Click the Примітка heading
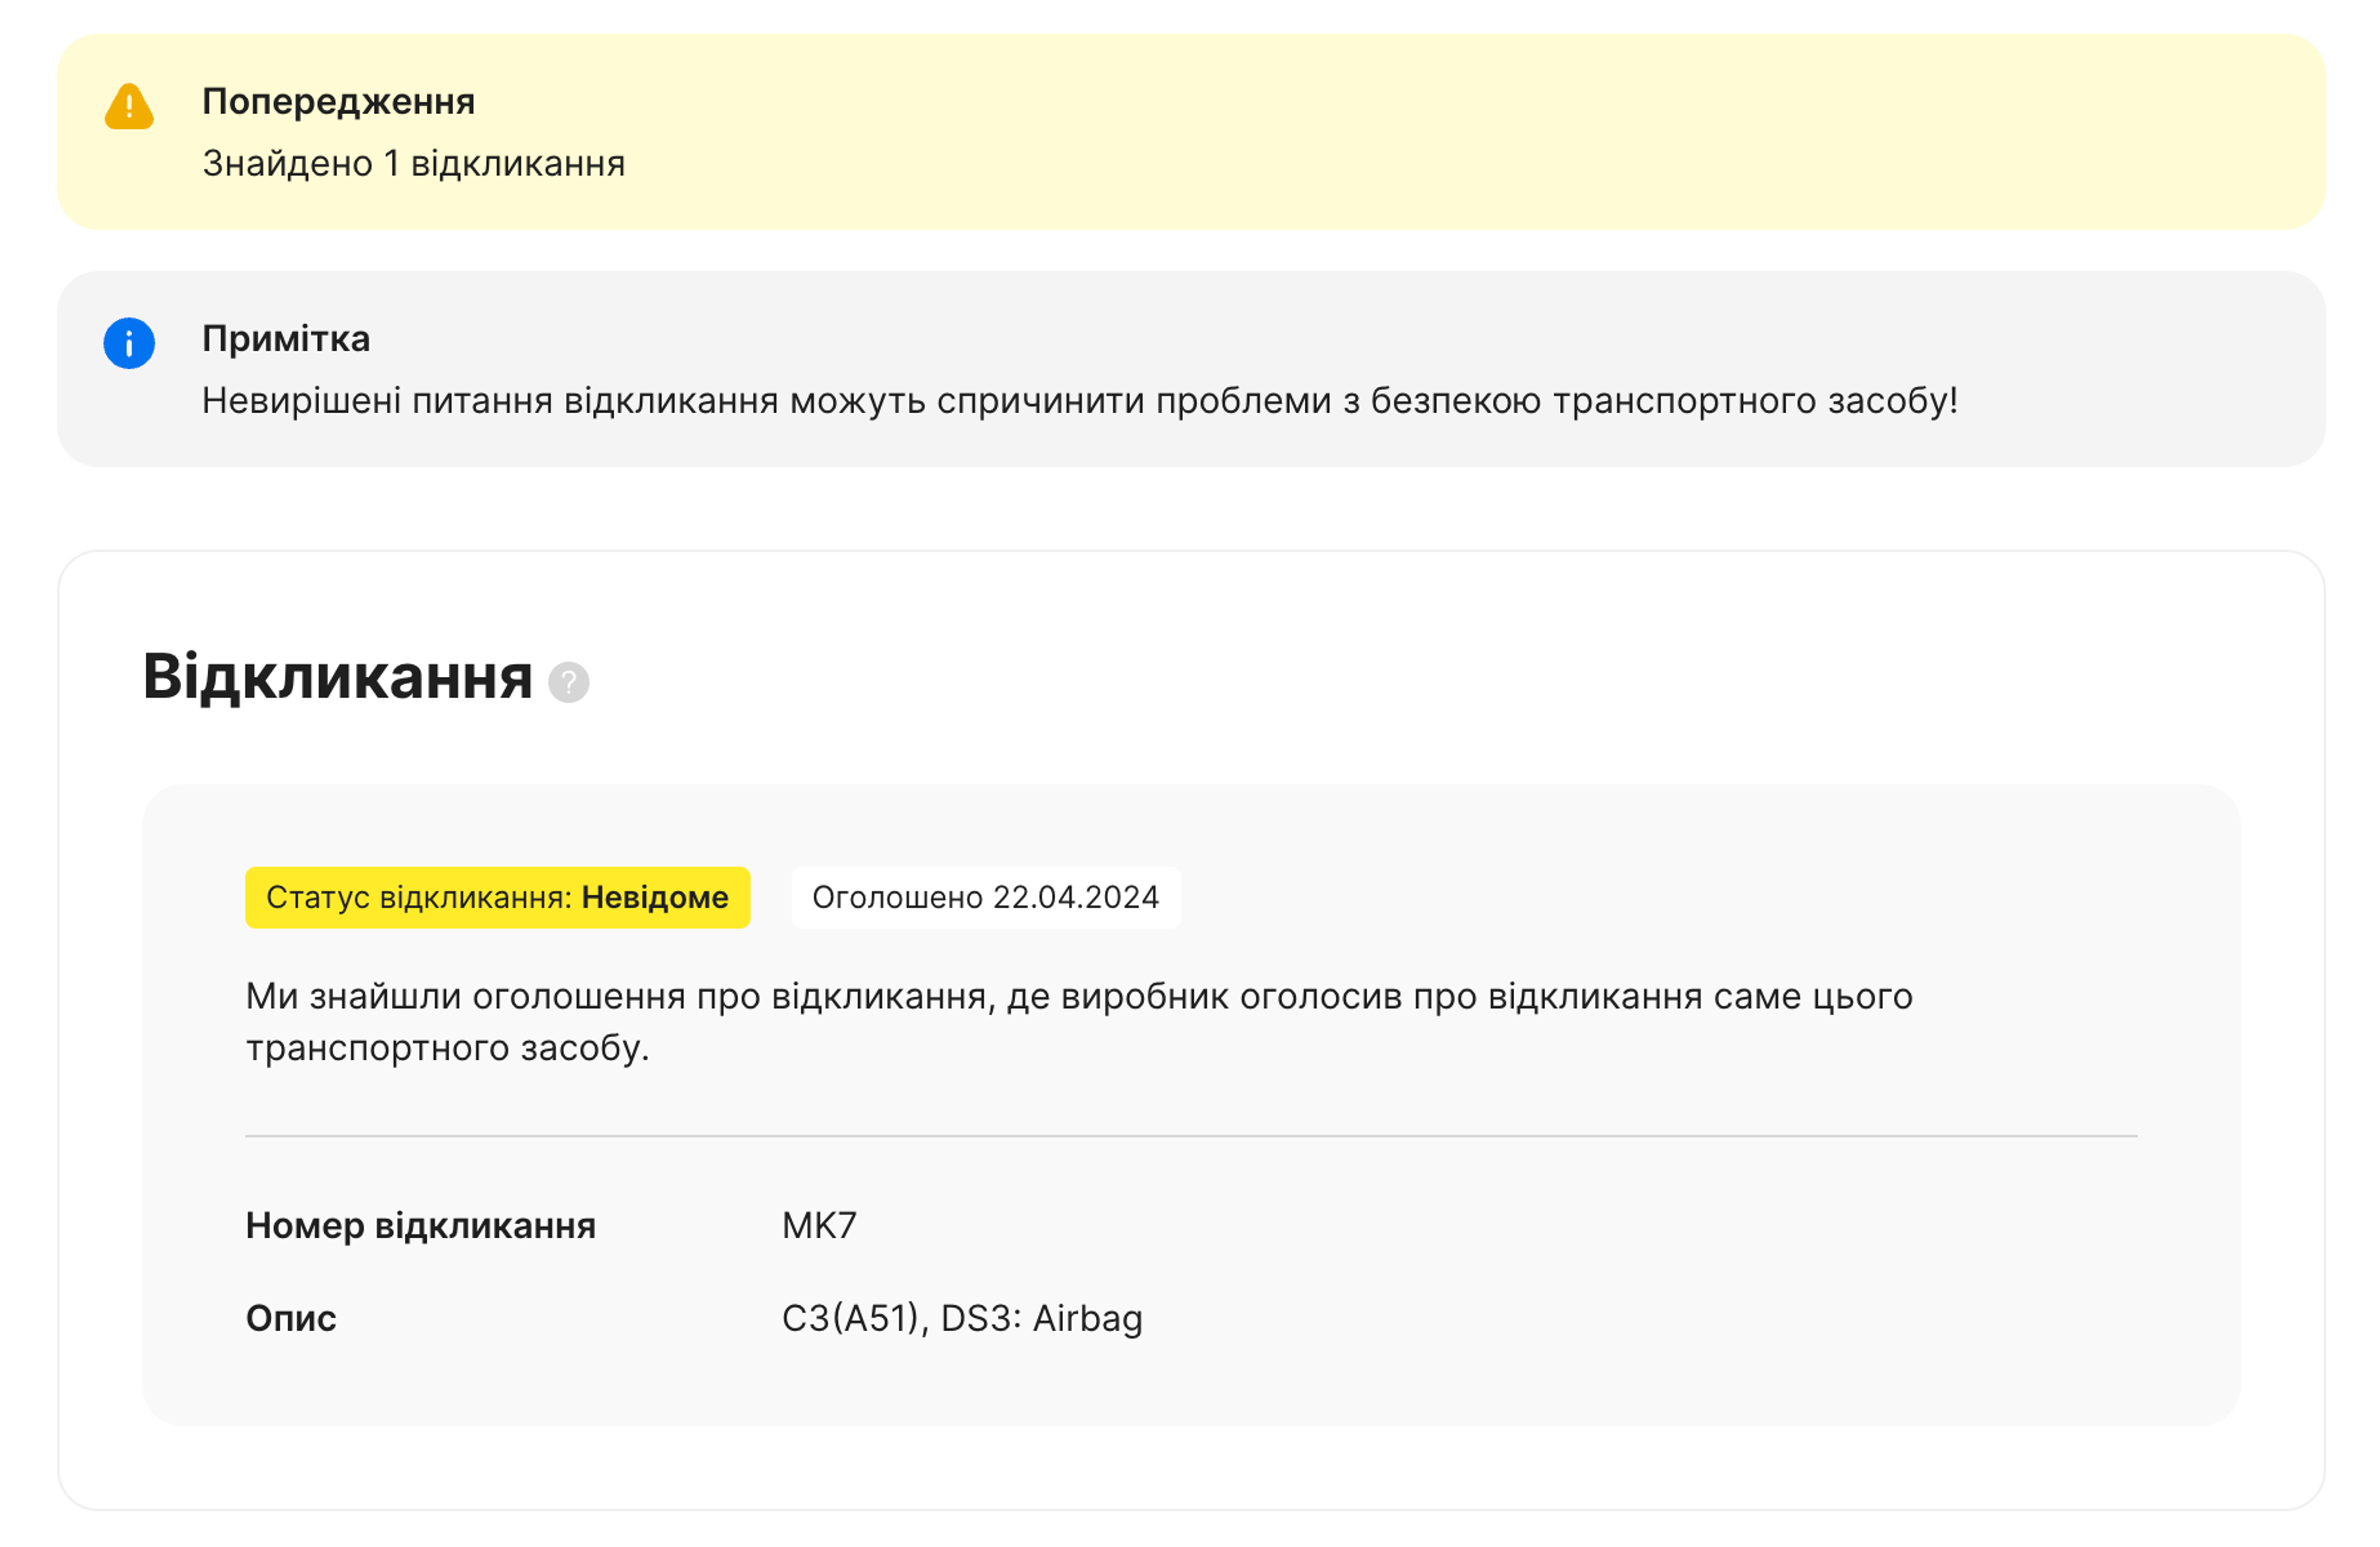This screenshot has height=1547, width=2380. point(286,339)
